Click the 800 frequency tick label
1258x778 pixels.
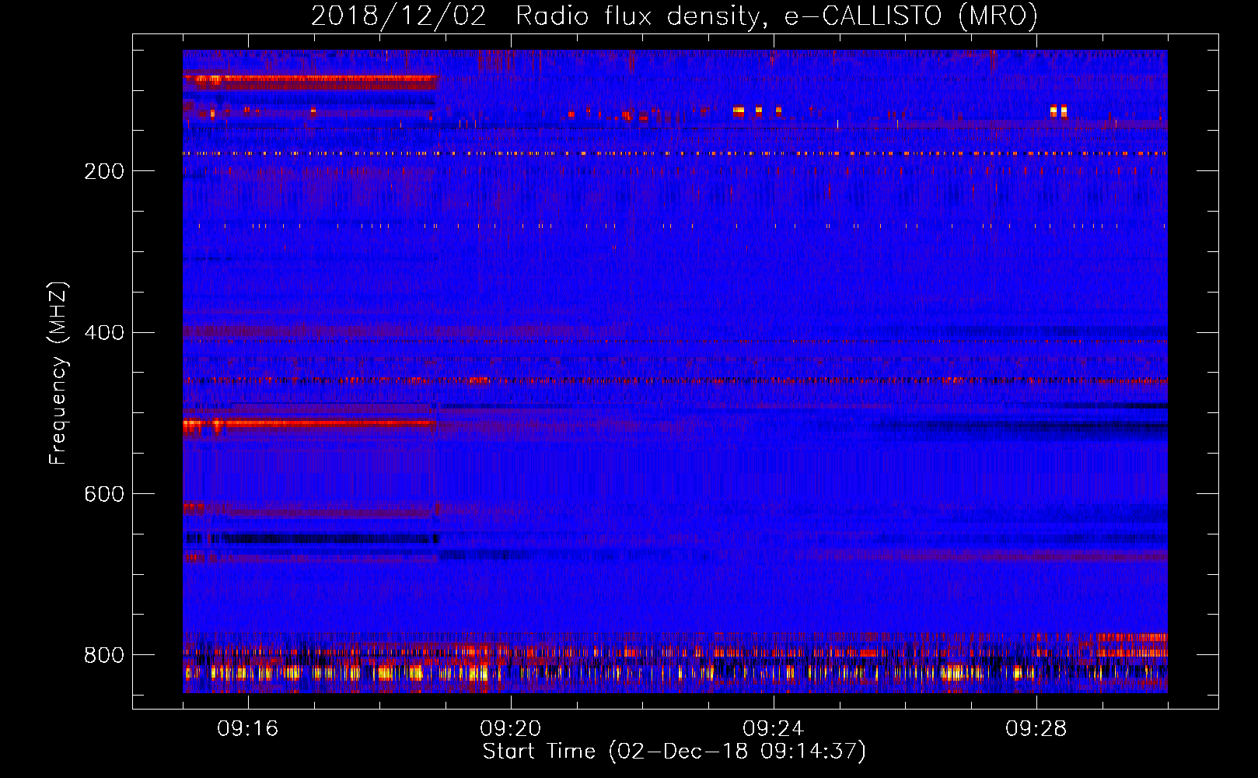104,655
